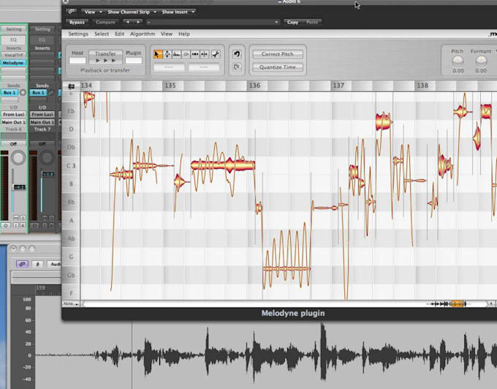Click the undo arrow icon
Screen dimensions: 497x389
pyautogui.click(x=237, y=54)
